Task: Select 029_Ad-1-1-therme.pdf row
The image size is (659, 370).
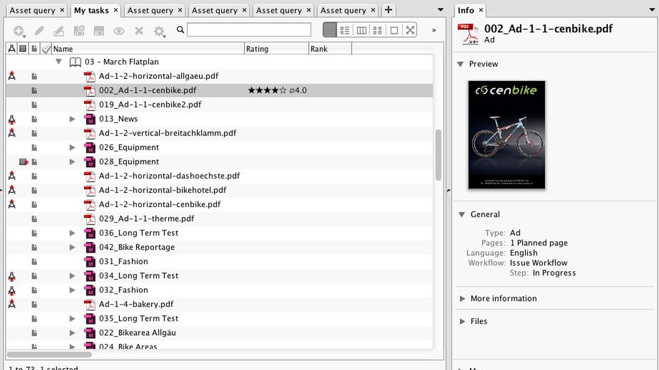Action: click(x=219, y=218)
